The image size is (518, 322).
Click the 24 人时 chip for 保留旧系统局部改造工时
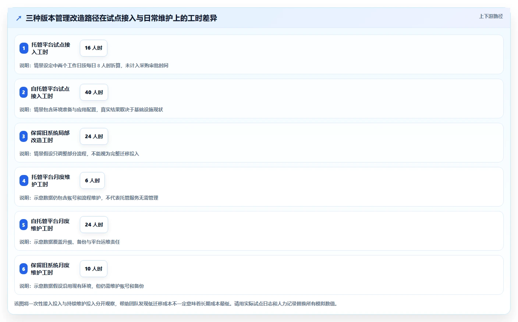[94, 136]
